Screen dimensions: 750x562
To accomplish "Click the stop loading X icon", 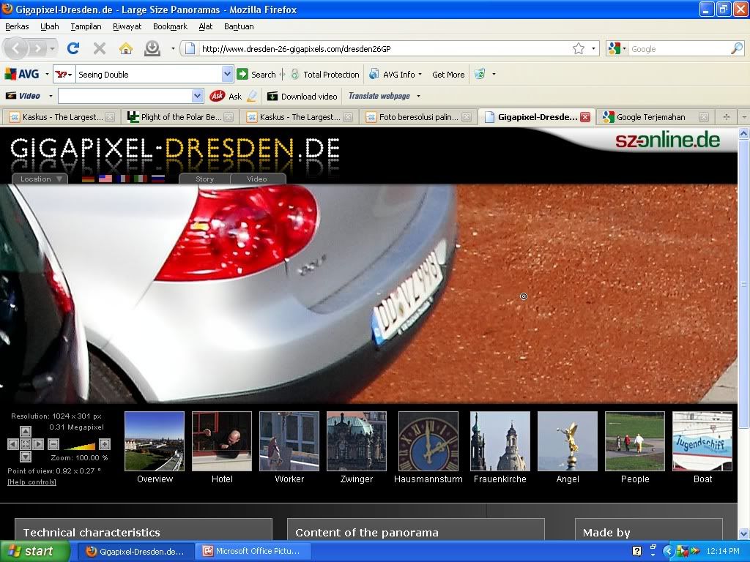I will (x=100, y=48).
